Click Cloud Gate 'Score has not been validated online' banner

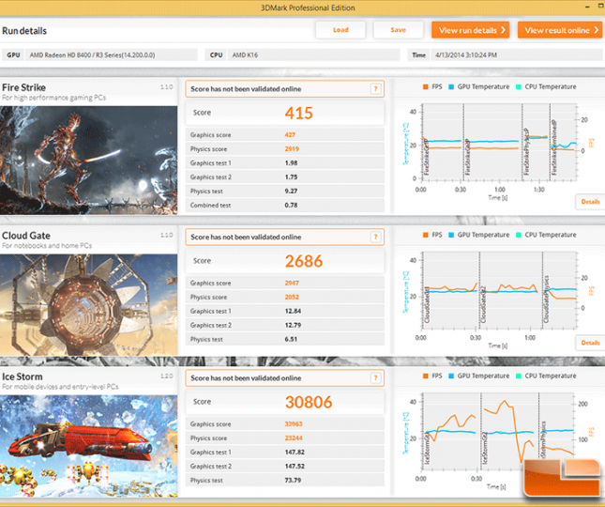pos(285,237)
